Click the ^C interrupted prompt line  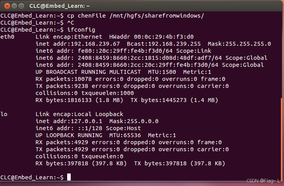[x=37, y=23]
